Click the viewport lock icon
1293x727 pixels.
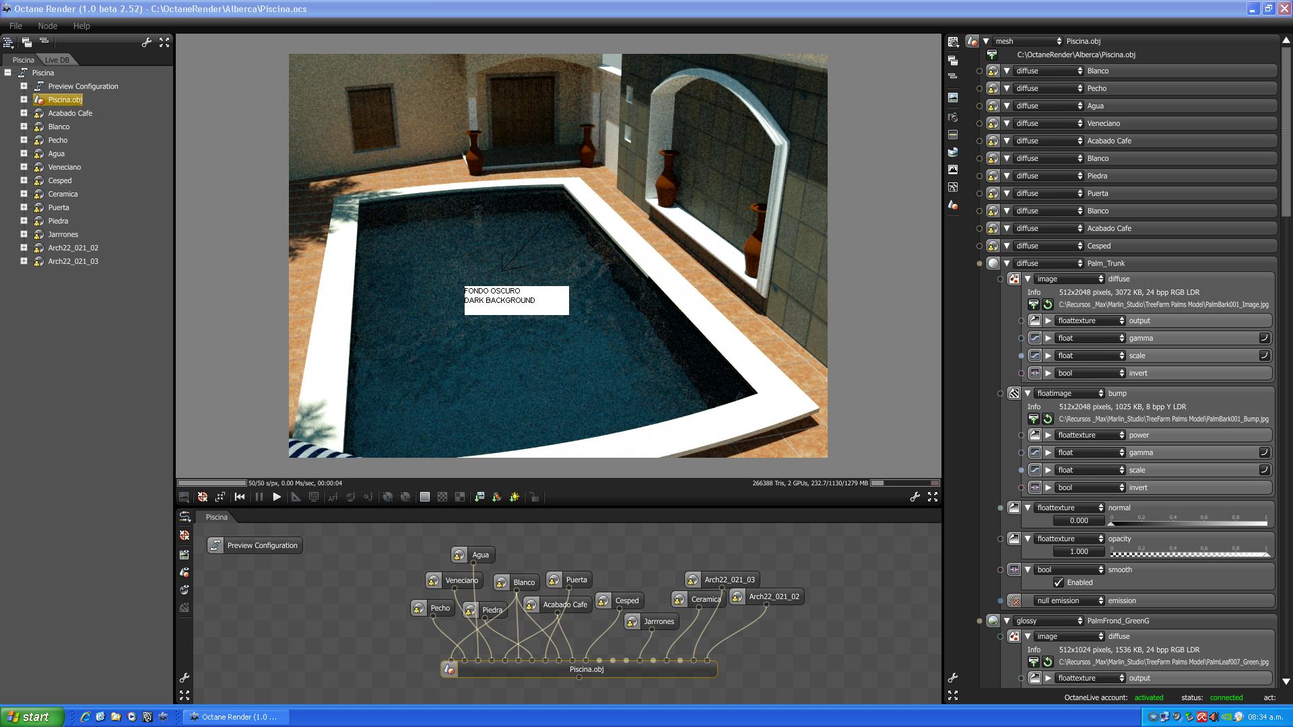tap(534, 497)
